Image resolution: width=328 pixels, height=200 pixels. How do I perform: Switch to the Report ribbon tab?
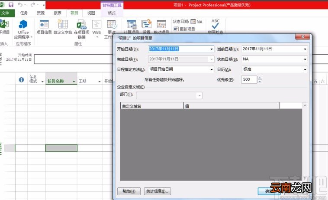pyautogui.click(x=57, y=13)
